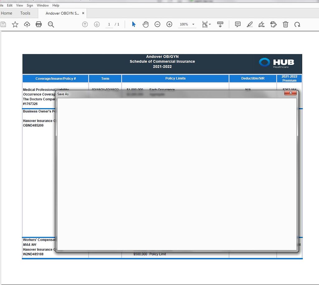Click the zoom in plus control
The height and width of the screenshot is (285, 319).
(x=169, y=24)
